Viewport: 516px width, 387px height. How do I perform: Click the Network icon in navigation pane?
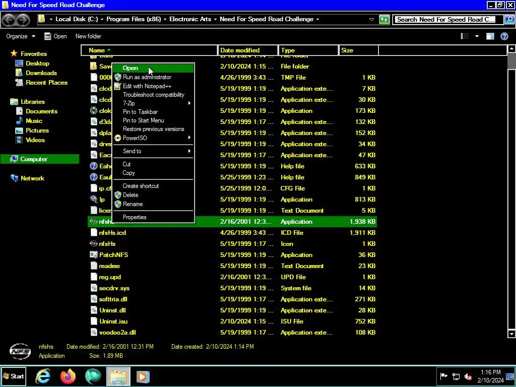coord(15,178)
